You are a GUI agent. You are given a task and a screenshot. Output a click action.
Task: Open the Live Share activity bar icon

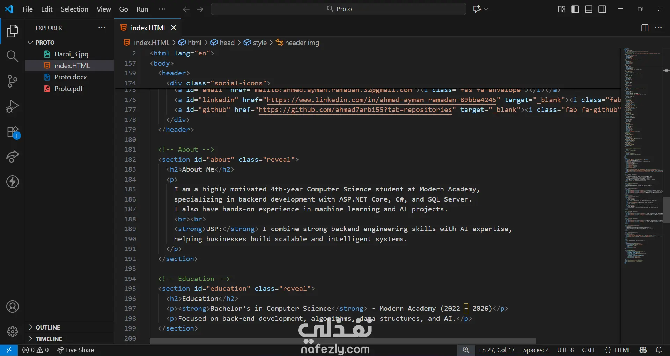(x=13, y=157)
